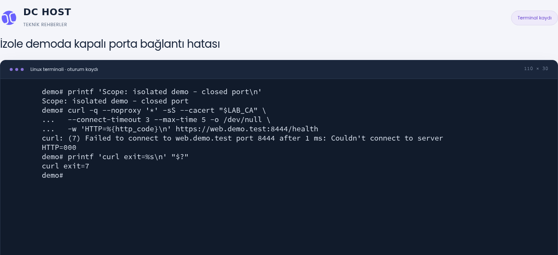Click the DC HOST site title
This screenshot has height=255, width=558.
click(47, 12)
